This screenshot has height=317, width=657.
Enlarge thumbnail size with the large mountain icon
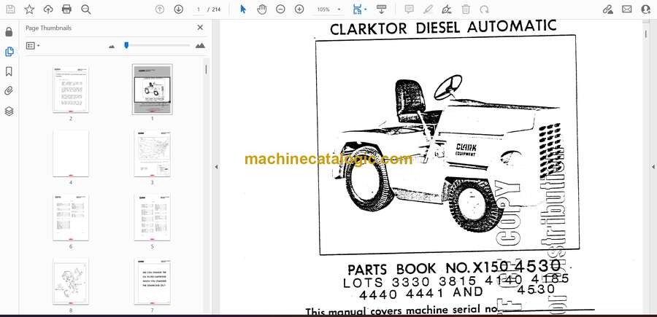(x=200, y=46)
